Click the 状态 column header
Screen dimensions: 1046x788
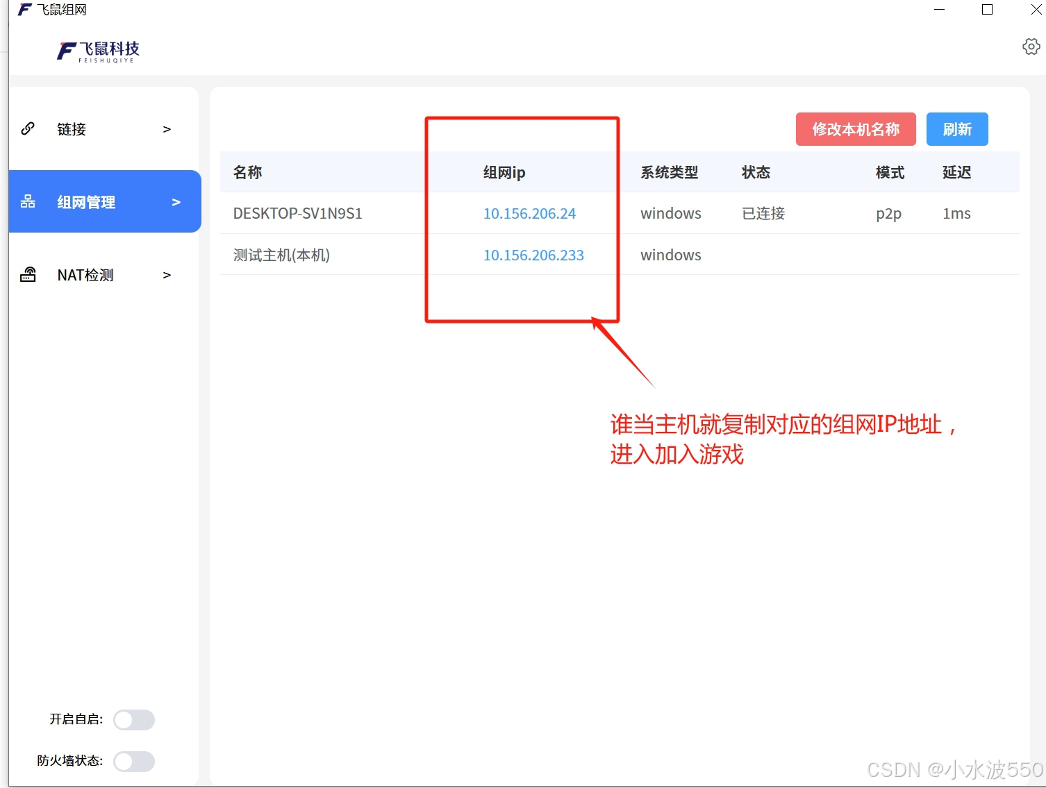[756, 172]
